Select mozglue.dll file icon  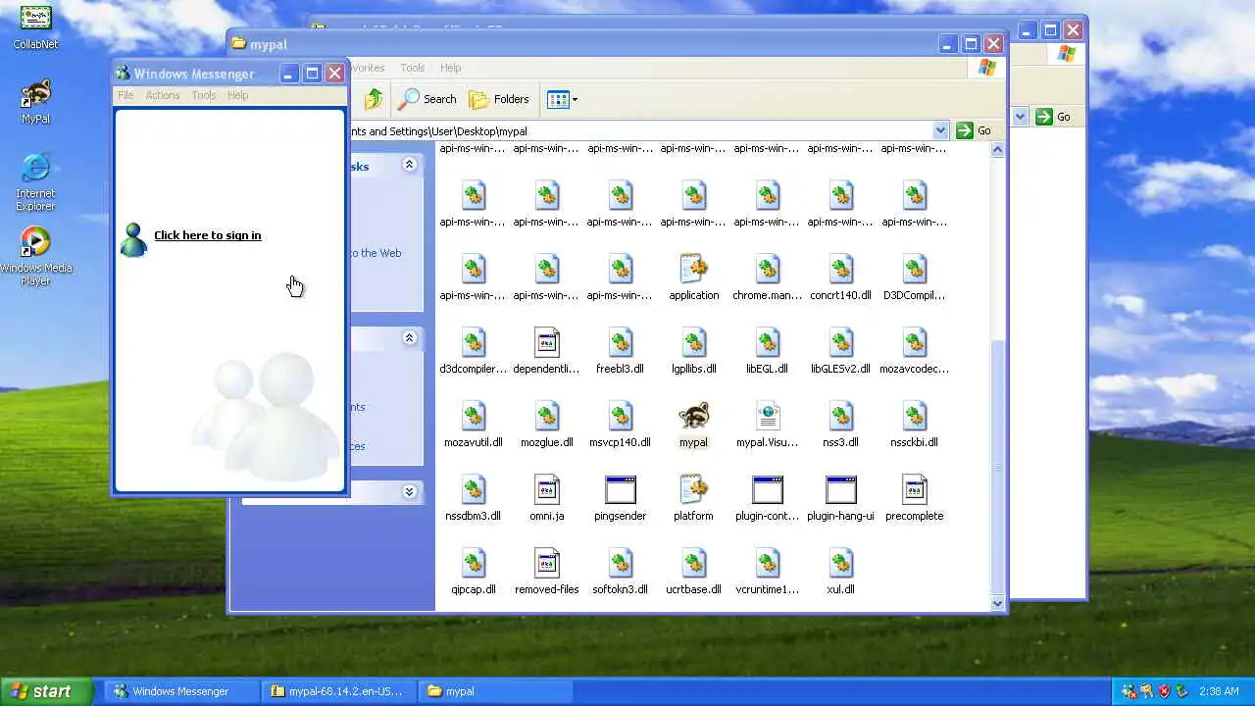click(x=546, y=416)
